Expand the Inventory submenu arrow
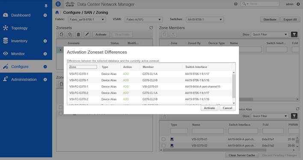The image size is (303, 160). (x=45, y=41)
